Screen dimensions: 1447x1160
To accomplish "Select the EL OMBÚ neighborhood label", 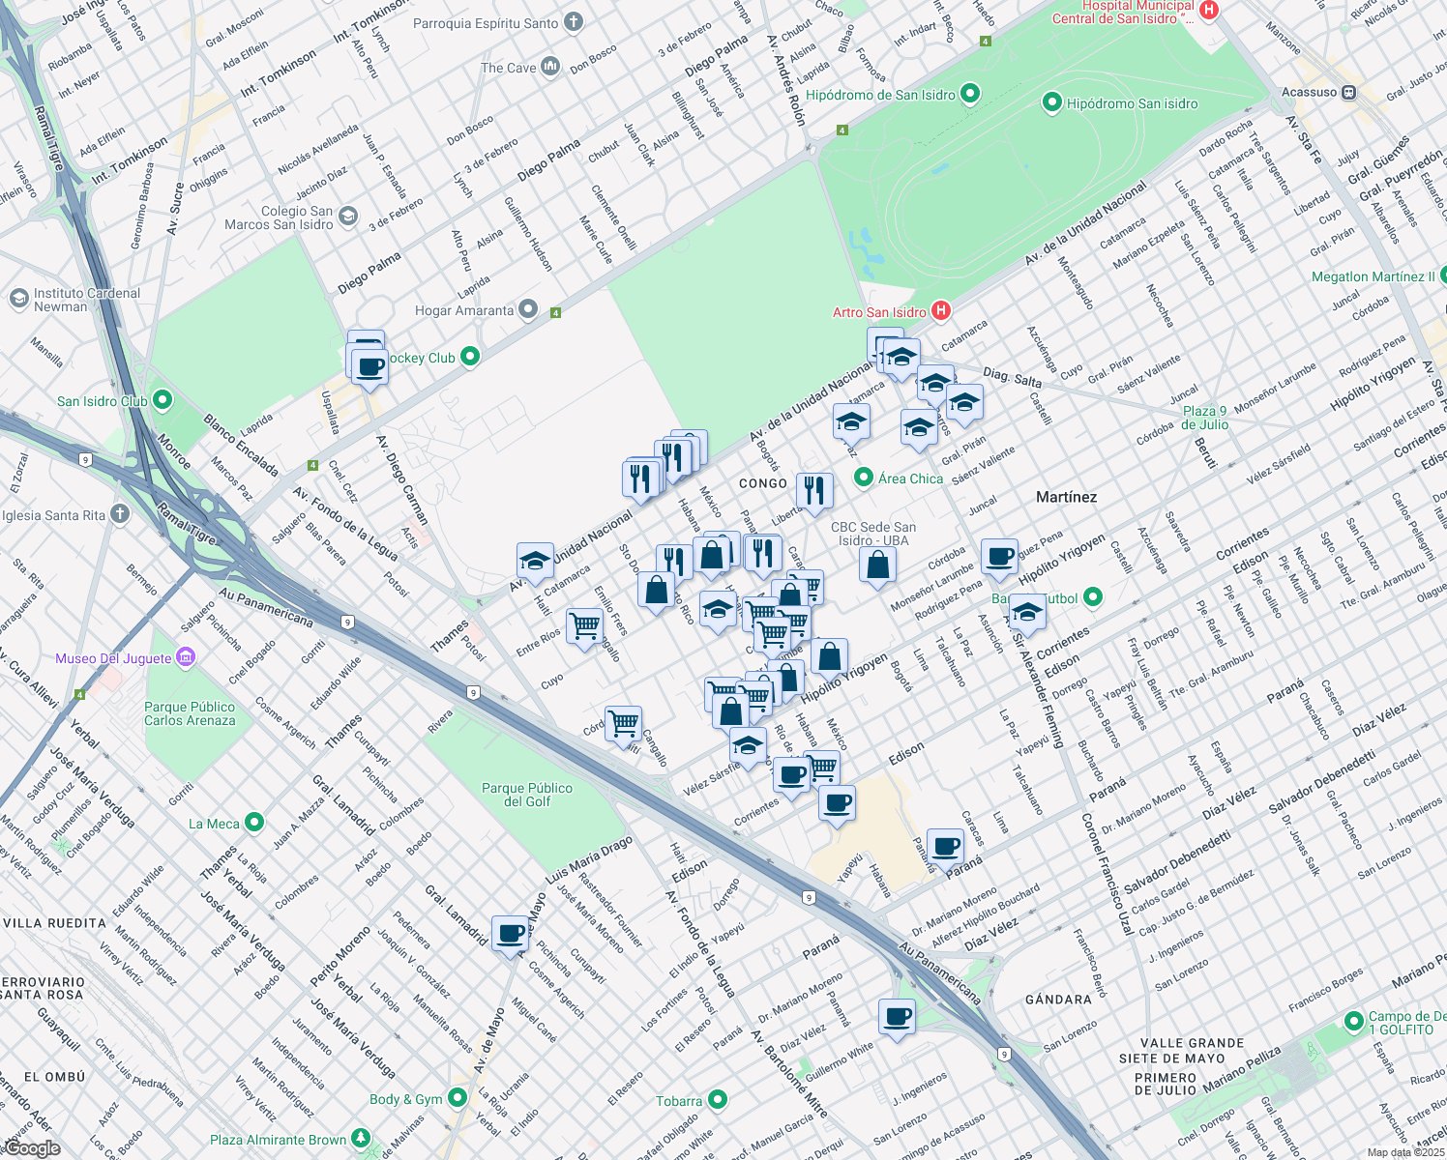I will click(54, 1077).
